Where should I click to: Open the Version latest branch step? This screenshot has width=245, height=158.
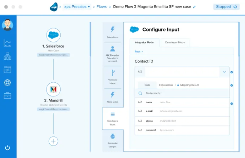pyautogui.click(x=112, y=77)
